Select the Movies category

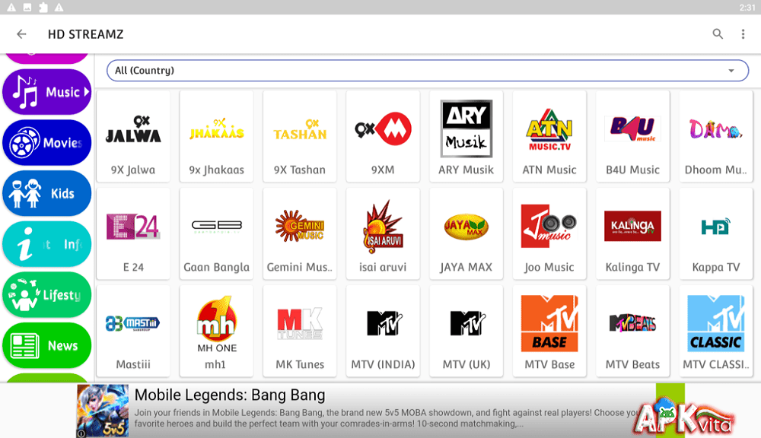46,143
